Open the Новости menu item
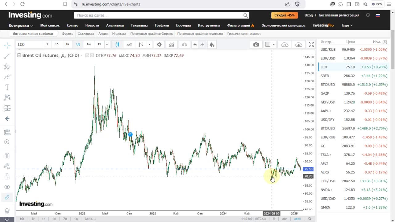395x222 pixels. click(92, 25)
